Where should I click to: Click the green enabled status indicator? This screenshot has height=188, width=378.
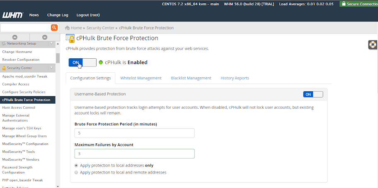click(101, 62)
